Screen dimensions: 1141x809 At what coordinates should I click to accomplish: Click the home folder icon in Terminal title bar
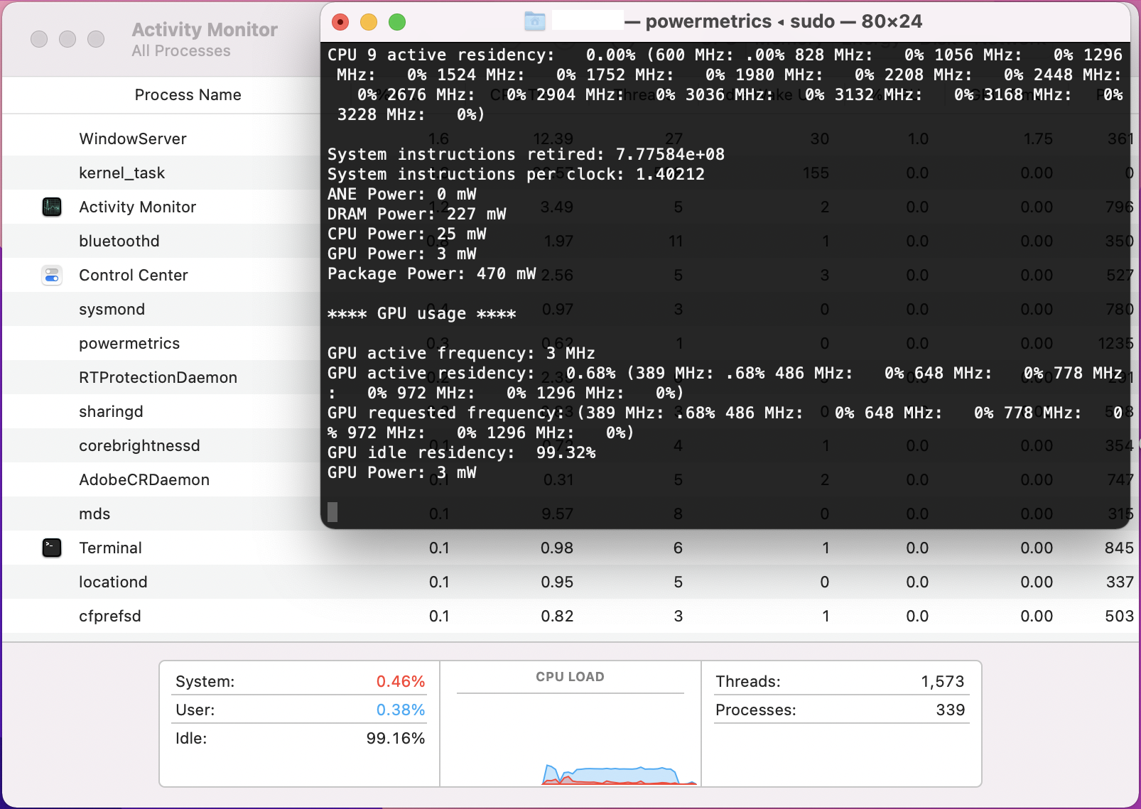tap(535, 21)
